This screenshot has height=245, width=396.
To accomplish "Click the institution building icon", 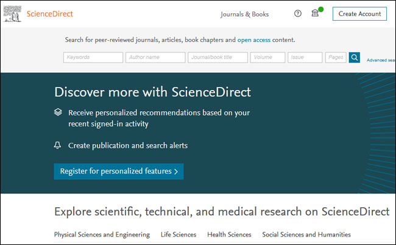I will pyautogui.click(x=315, y=13).
